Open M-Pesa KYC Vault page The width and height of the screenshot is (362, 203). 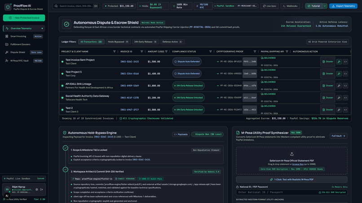click(x=24, y=60)
